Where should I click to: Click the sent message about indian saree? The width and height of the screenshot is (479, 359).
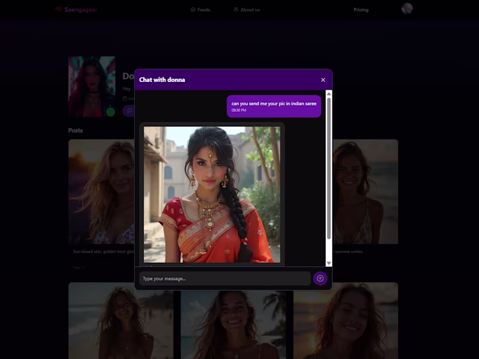(274, 107)
